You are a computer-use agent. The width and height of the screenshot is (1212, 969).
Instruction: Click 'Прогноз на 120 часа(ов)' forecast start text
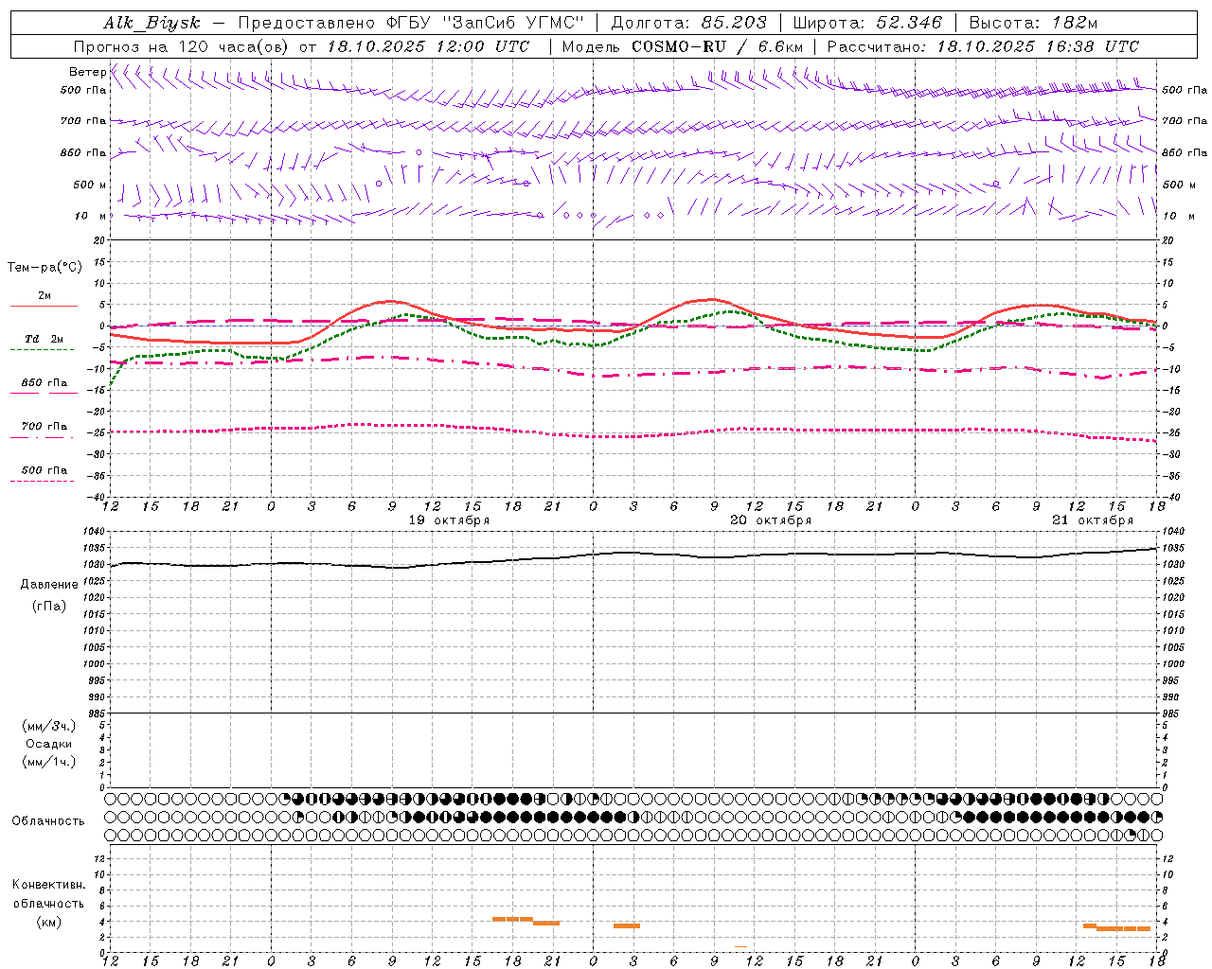[x=182, y=46]
